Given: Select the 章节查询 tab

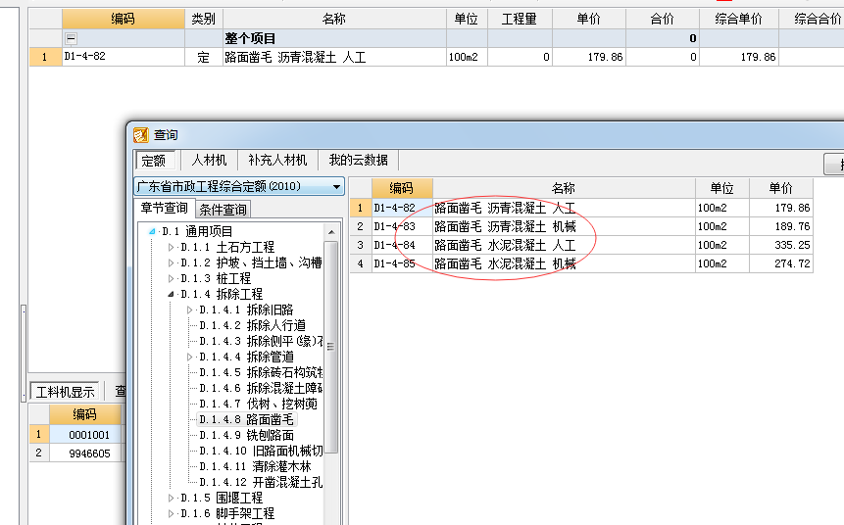Looking at the screenshot, I should point(164,209).
